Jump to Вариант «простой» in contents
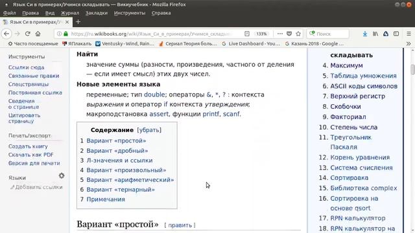Viewport: 415px width, 233px height. point(116,141)
